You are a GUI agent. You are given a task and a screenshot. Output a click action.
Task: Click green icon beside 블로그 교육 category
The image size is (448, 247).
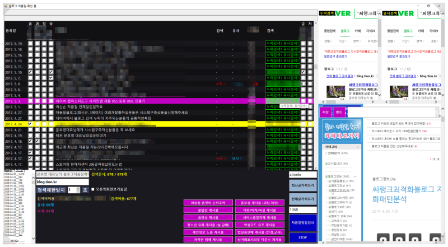[x=329, y=216]
